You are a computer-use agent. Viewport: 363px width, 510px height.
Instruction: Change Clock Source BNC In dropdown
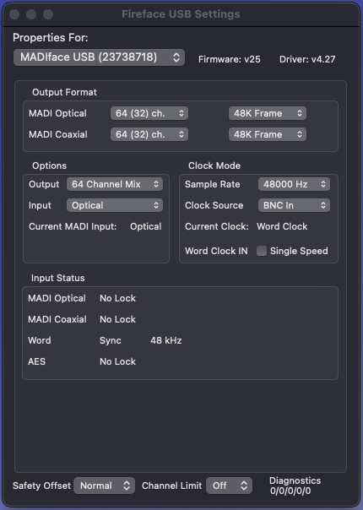pyautogui.click(x=294, y=205)
